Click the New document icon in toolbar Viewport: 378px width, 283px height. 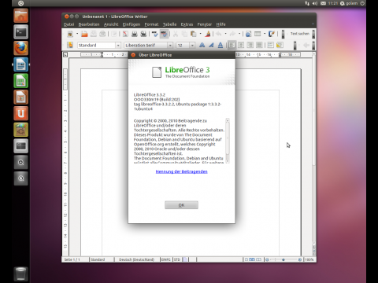[70, 34]
